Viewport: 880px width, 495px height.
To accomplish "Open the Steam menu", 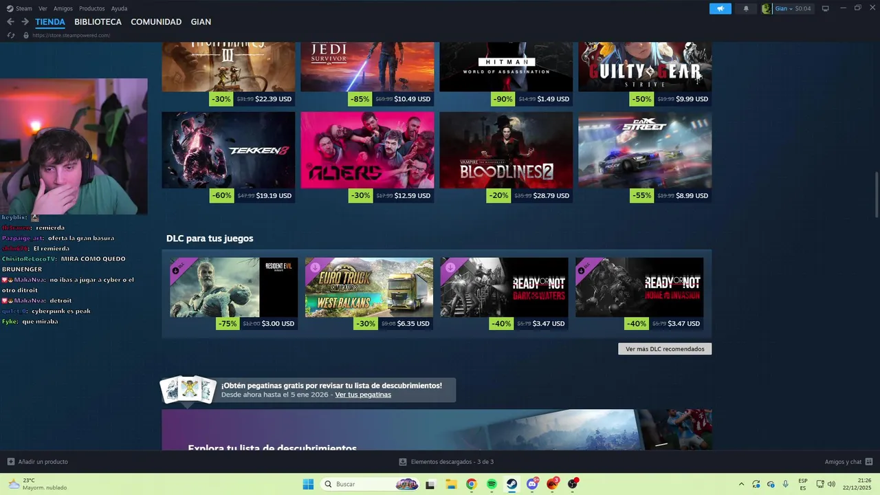I will (x=19, y=8).
